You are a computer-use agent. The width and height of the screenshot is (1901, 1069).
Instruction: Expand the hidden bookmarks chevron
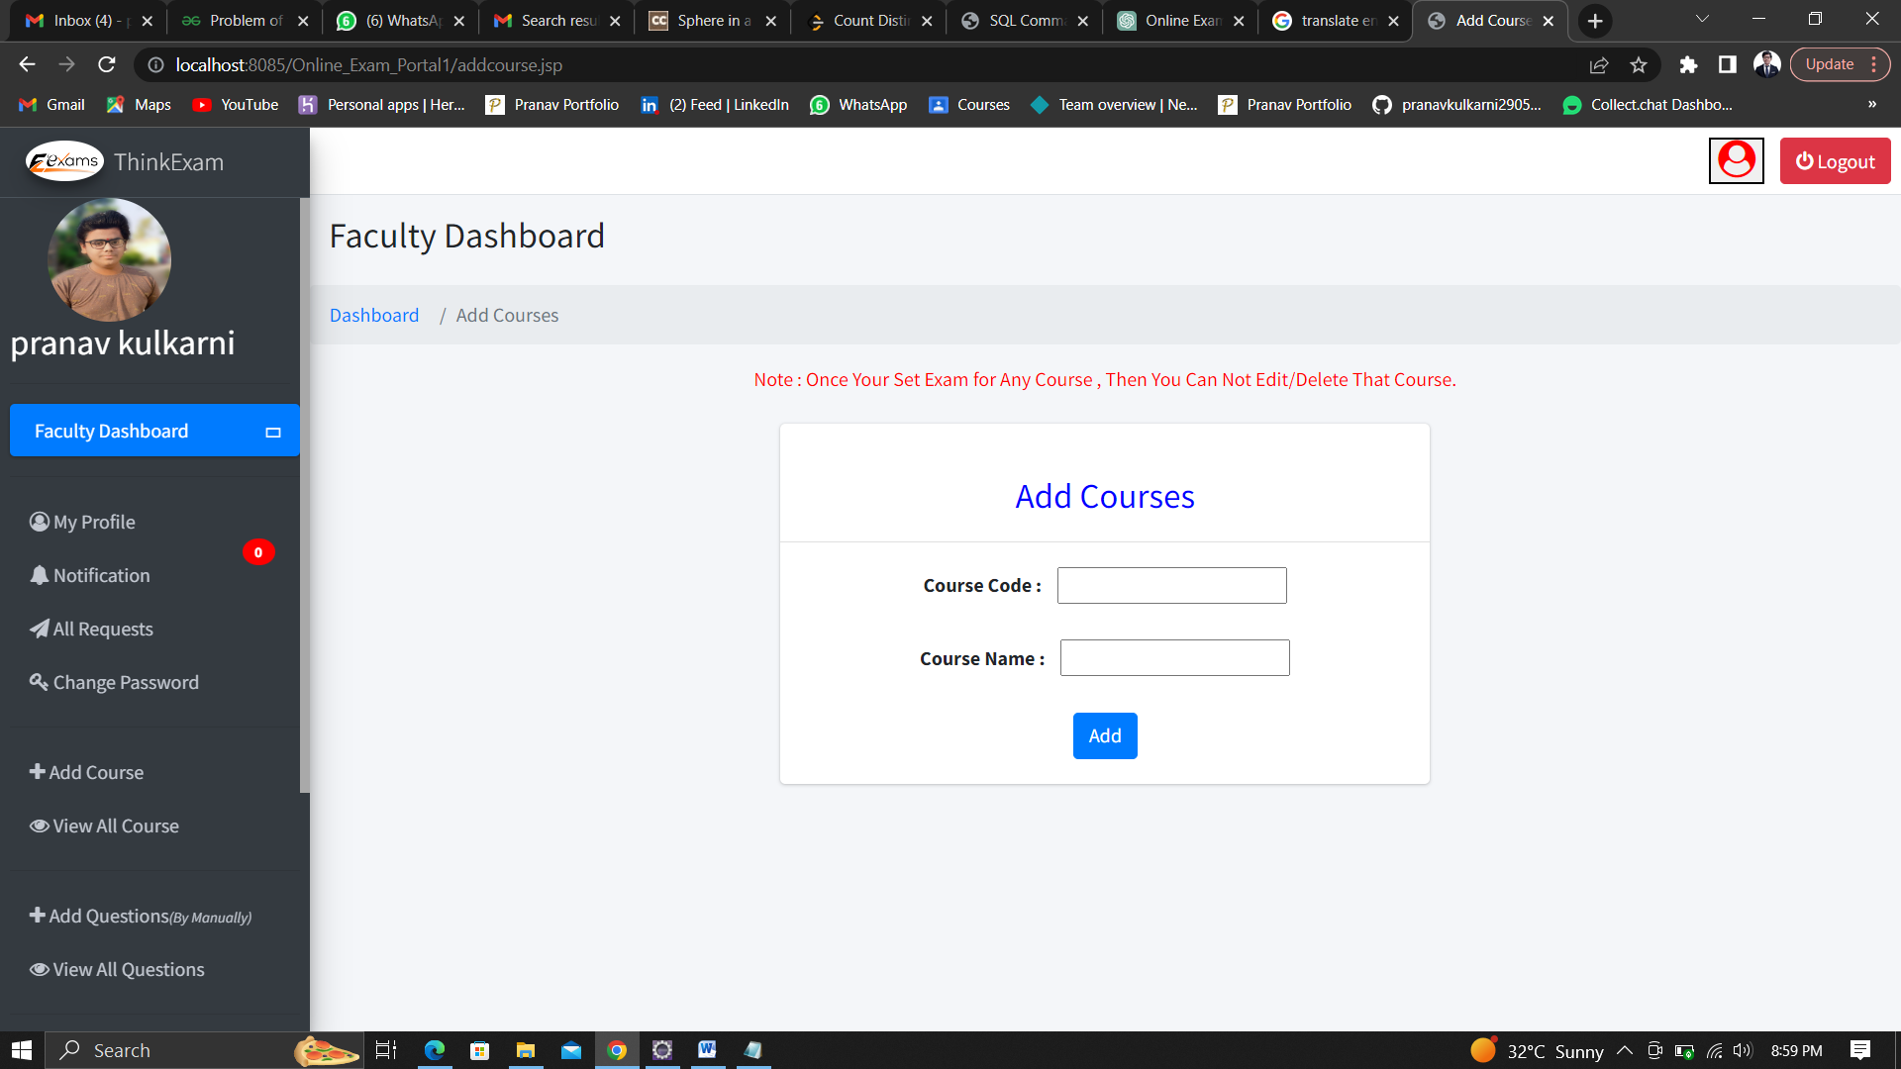(x=1871, y=104)
